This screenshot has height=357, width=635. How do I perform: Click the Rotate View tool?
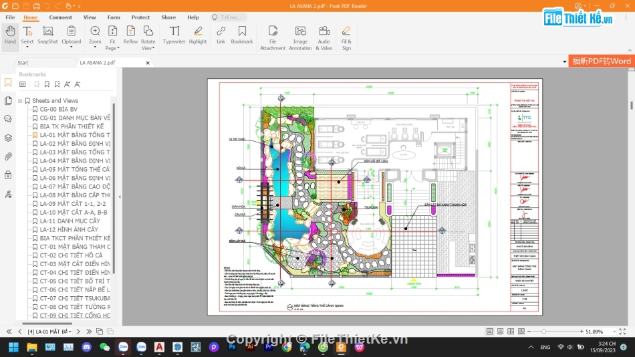click(x=148, y=37)
